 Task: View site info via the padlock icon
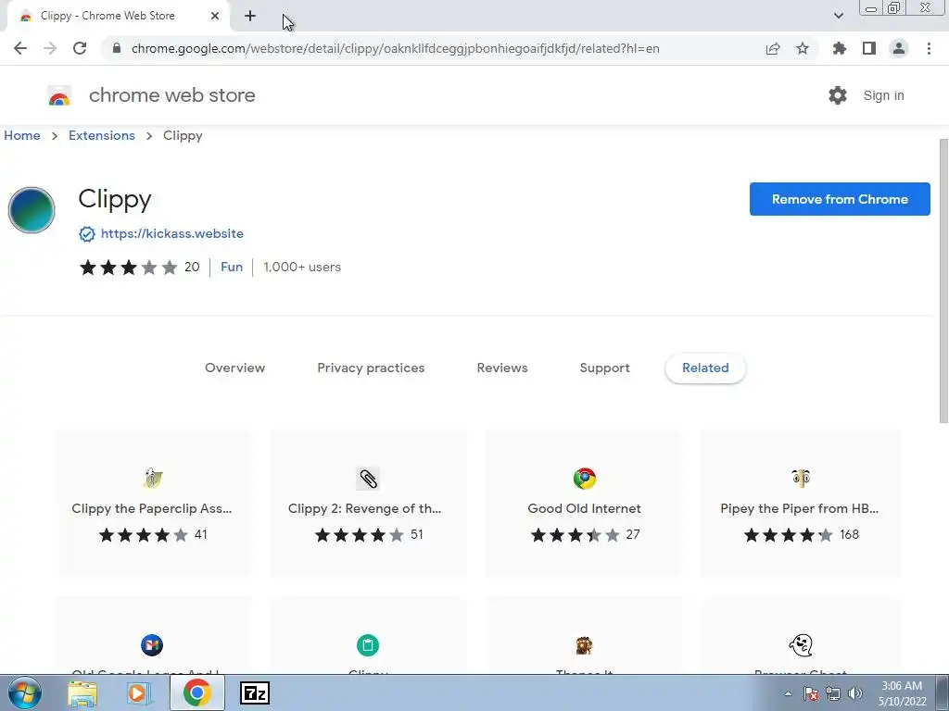pos(117,48)
